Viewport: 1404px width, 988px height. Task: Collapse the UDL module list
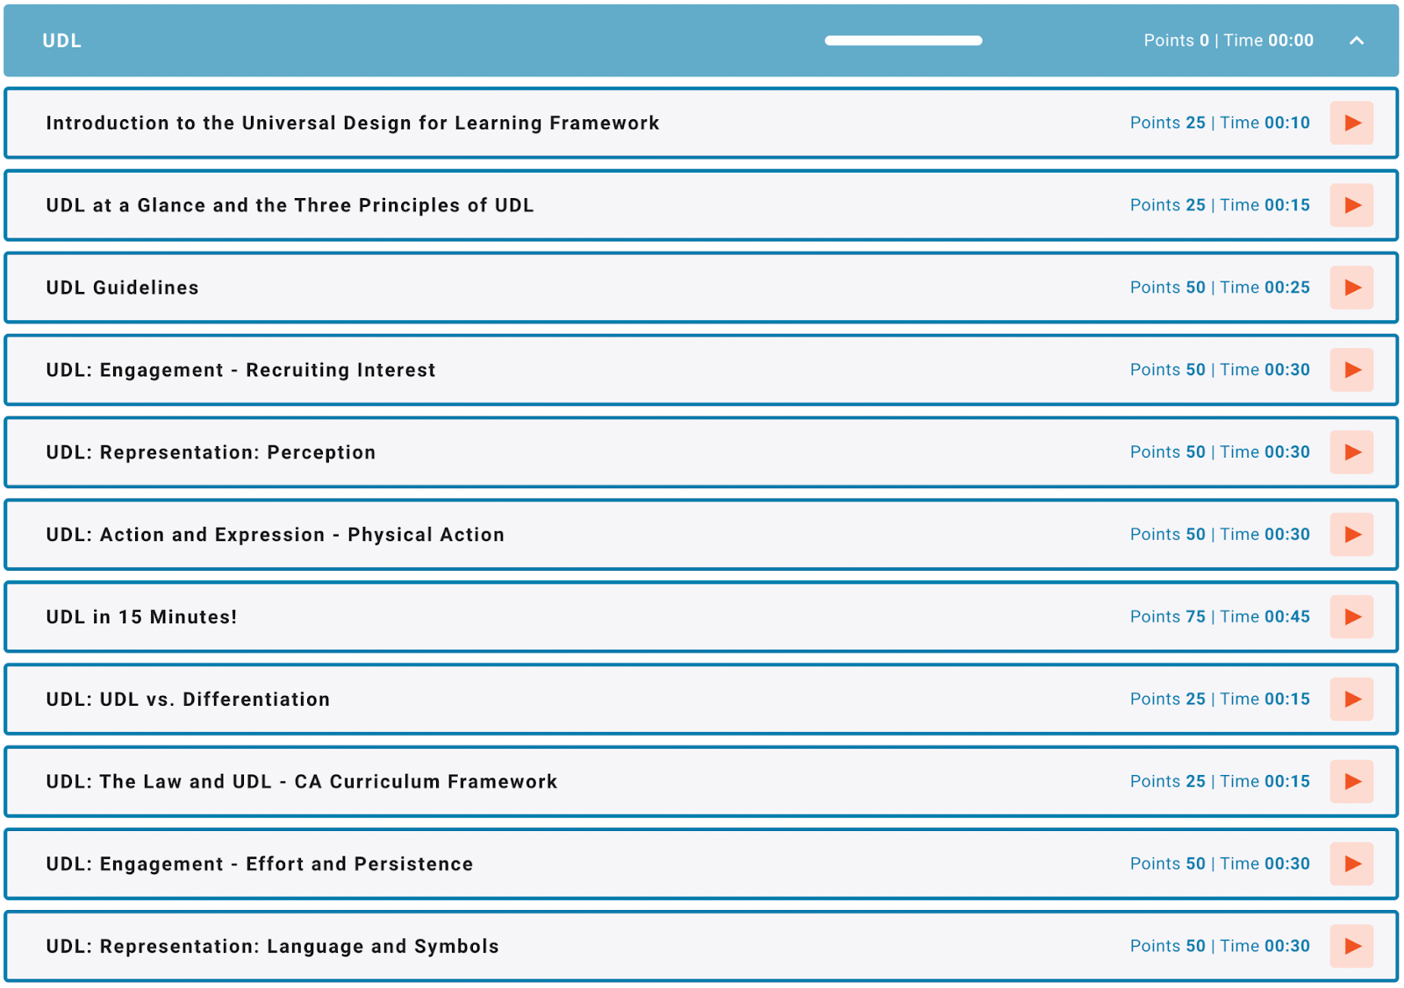(x=1357, y=40)
